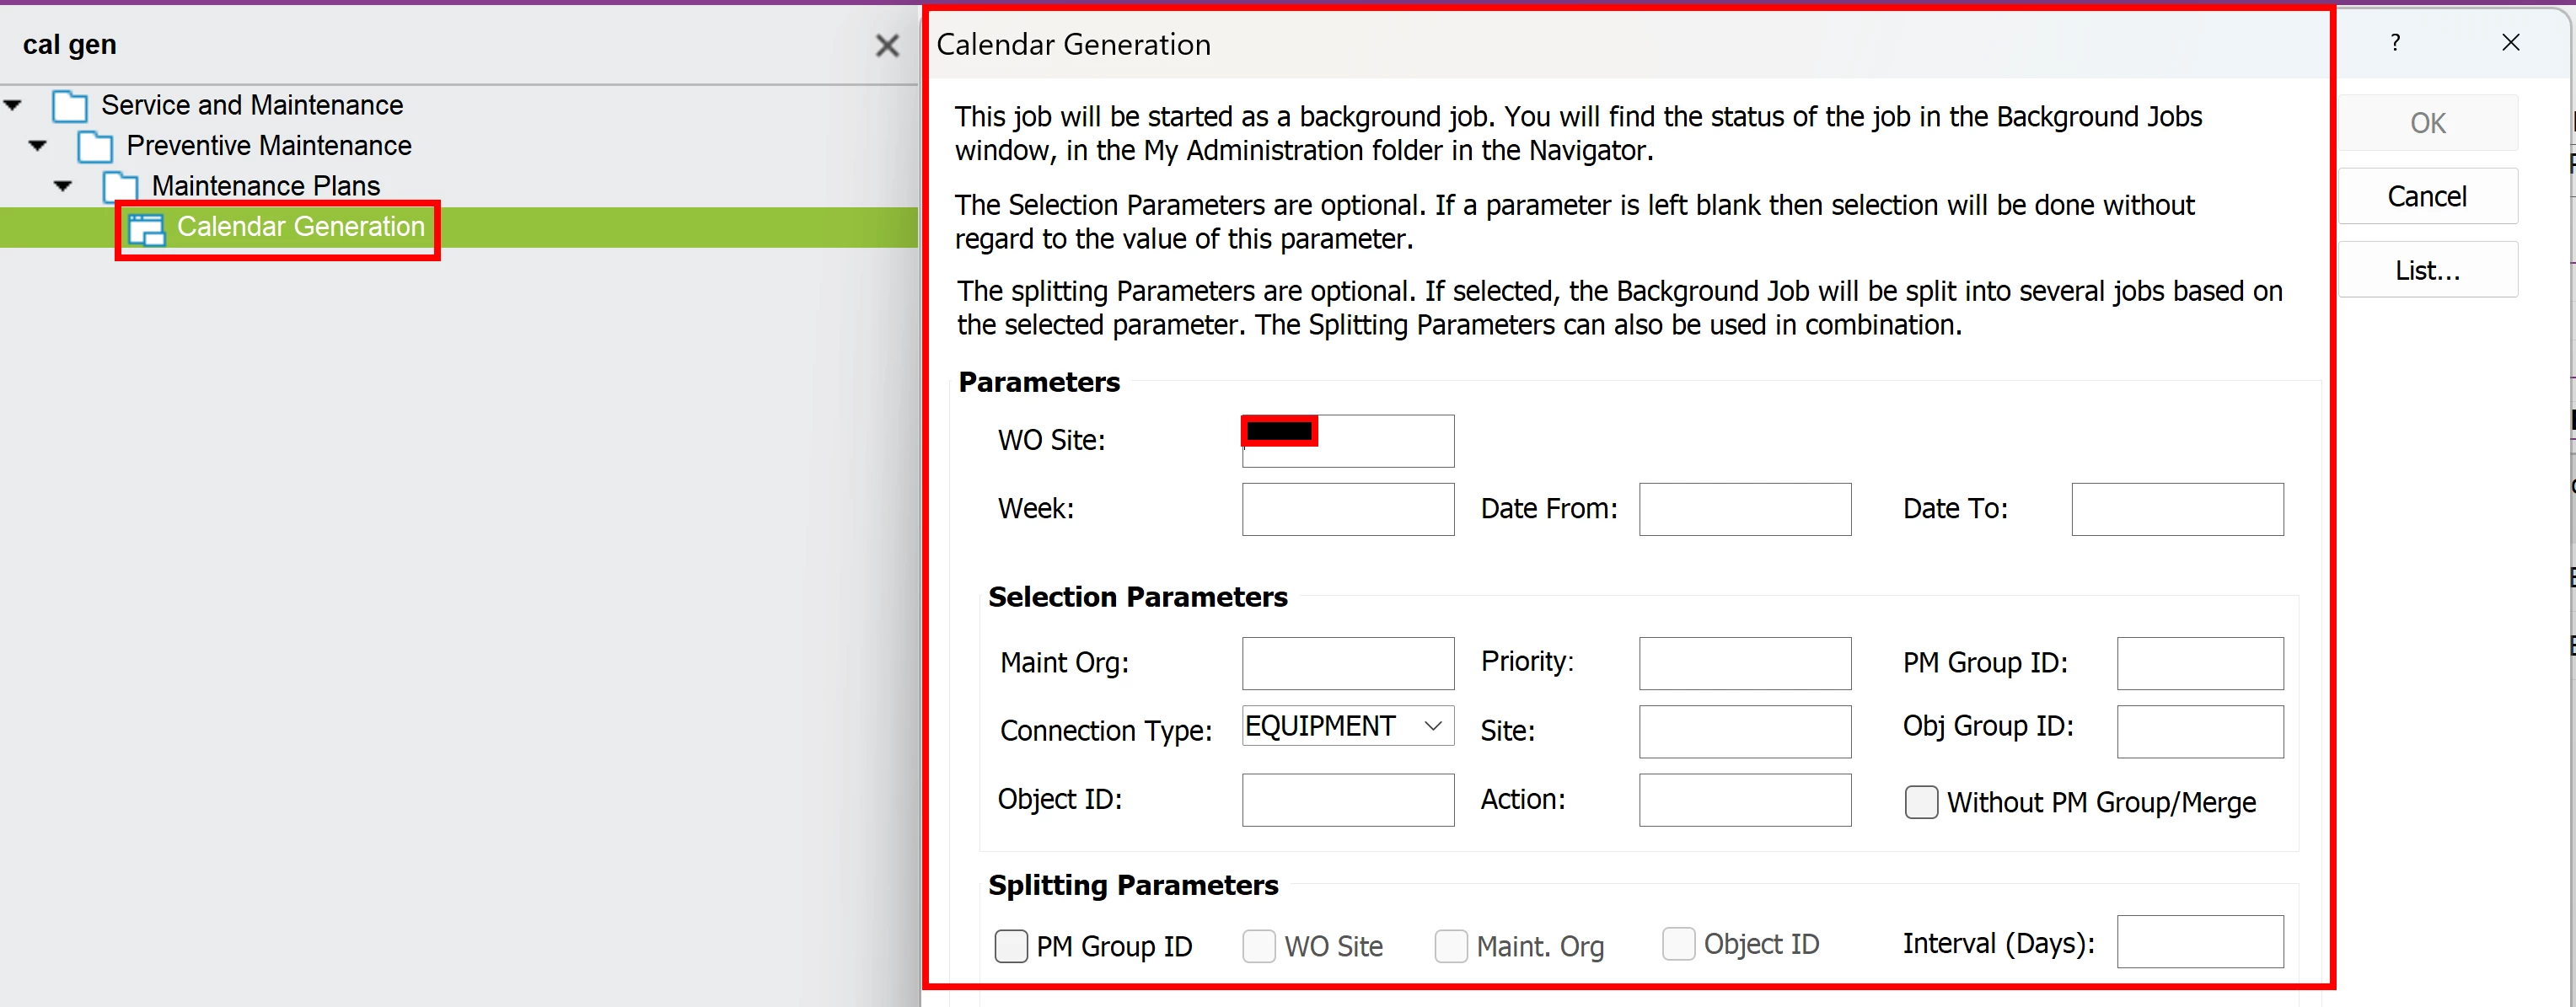Click the Interval (Days) field
This screenshot has width=2576, height=1007.
click(x=2200, y=942)
